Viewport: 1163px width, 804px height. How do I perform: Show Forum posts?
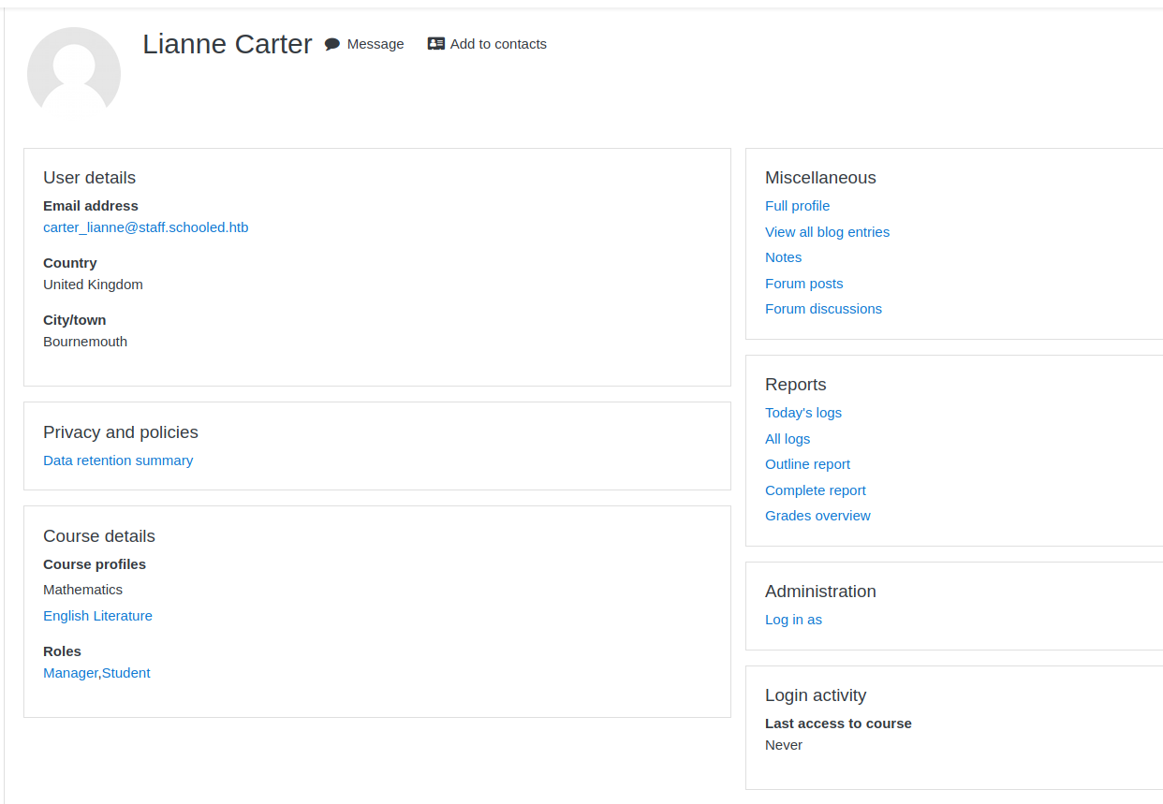click(803, 284)
